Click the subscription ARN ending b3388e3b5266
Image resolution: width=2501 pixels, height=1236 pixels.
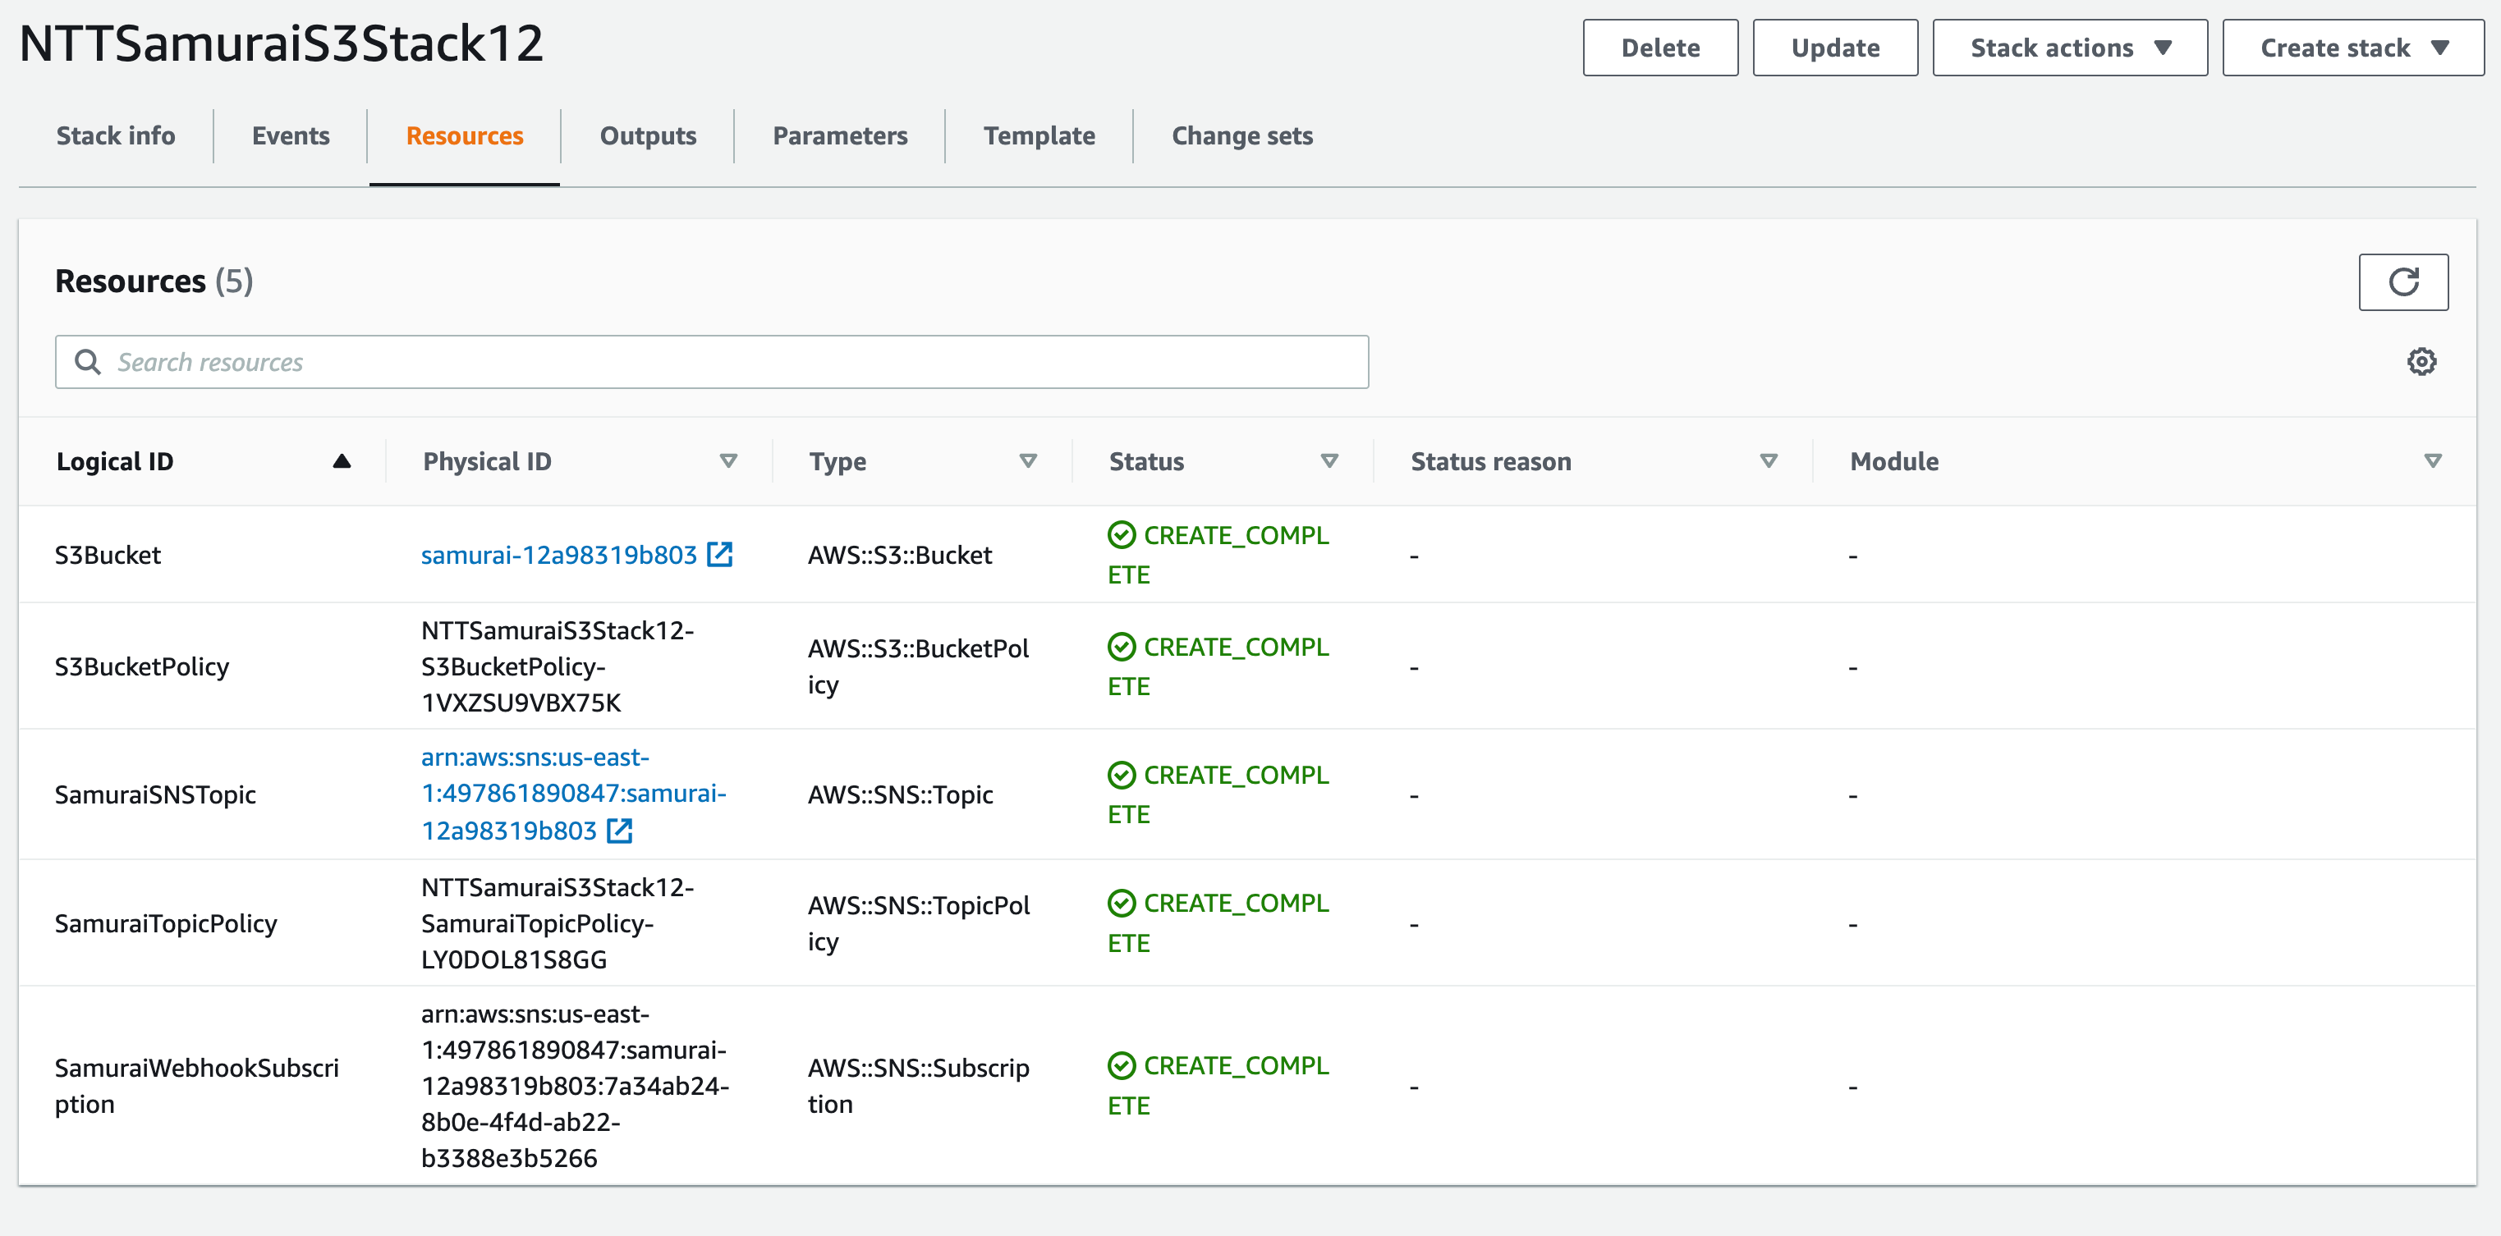pos(575,1086)
